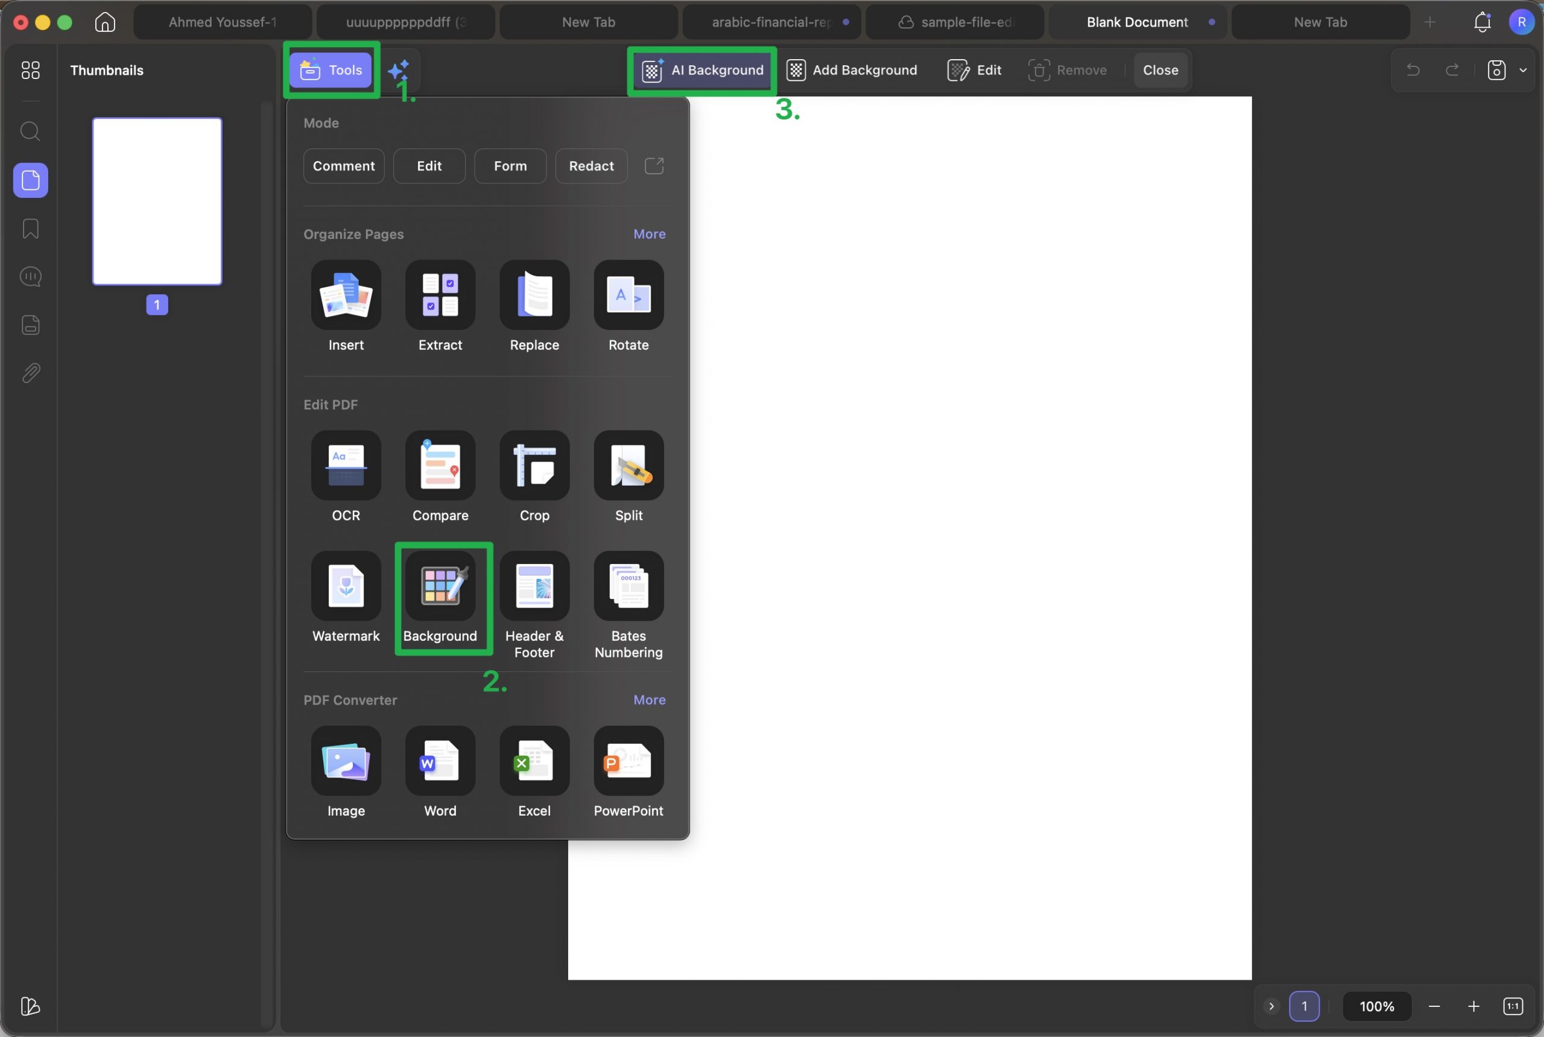1544x1037 pixels.
Task: Click the undo arrow
Action: [1413, 69]
